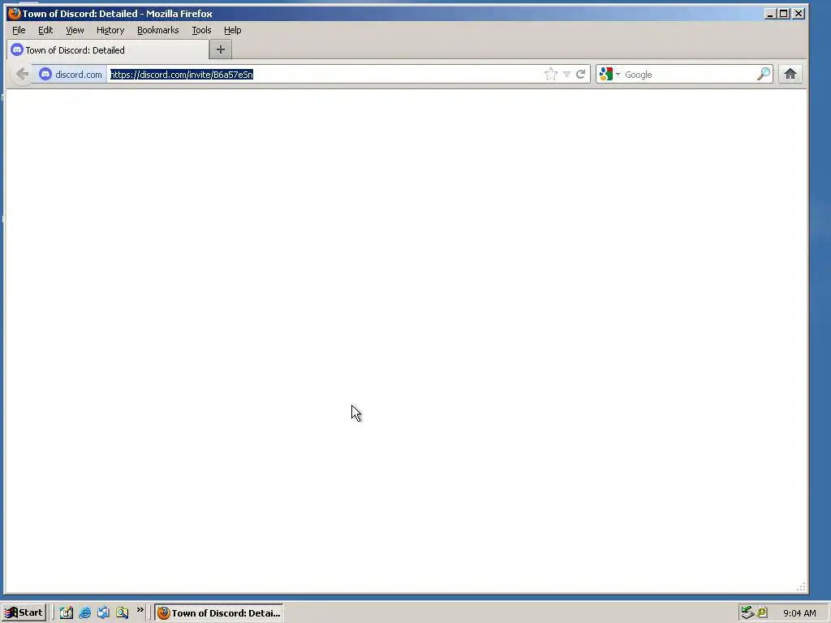Open a new tab with plus button
This screenshot has height=623, width=831.
tap(221, 49)
